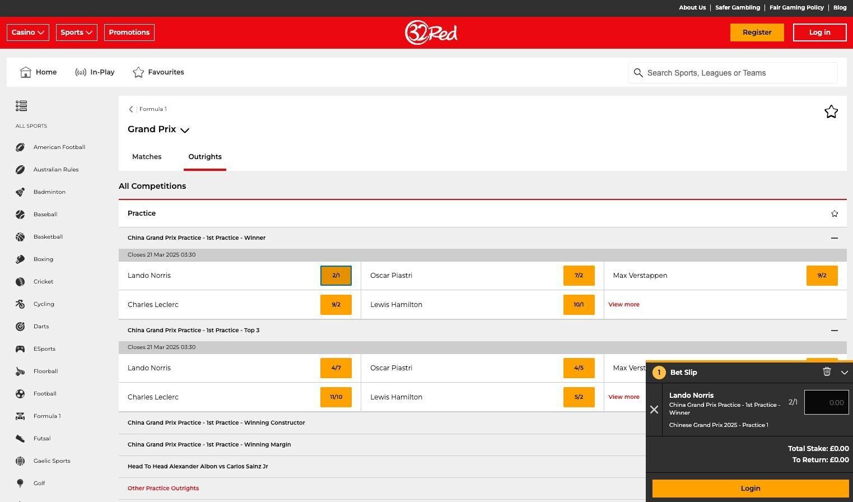Select Futsal sport icon
The width and height of the screenshot is (853, 502).
(x=20, y=439)
